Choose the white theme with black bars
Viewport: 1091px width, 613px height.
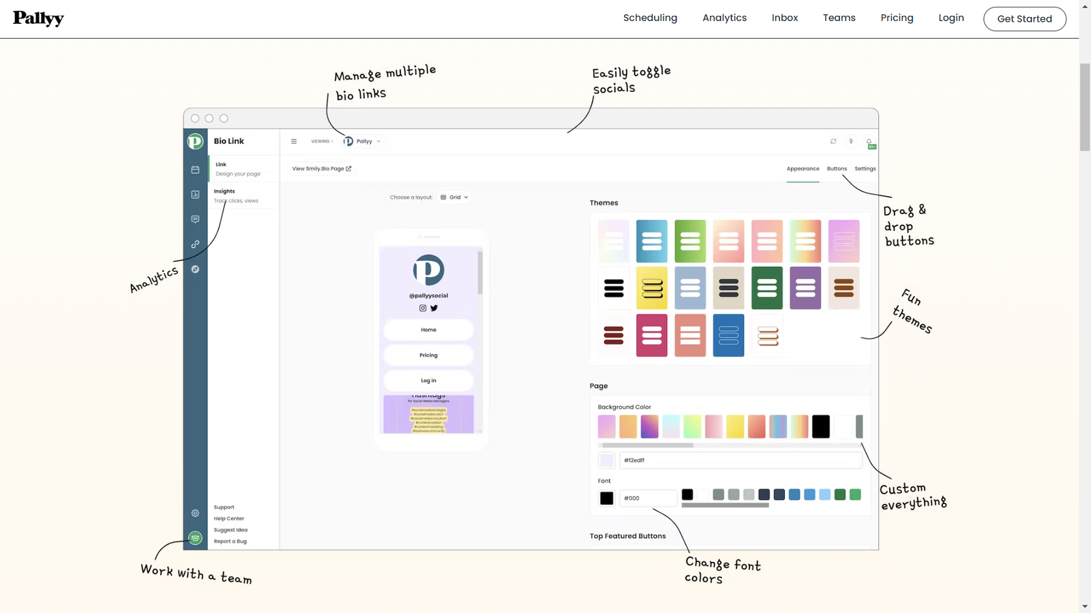coord(614,288)
